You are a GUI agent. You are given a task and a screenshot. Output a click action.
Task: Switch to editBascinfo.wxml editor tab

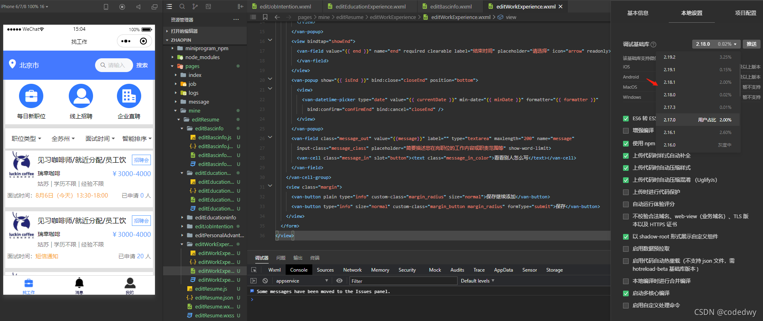pos(451,6)
